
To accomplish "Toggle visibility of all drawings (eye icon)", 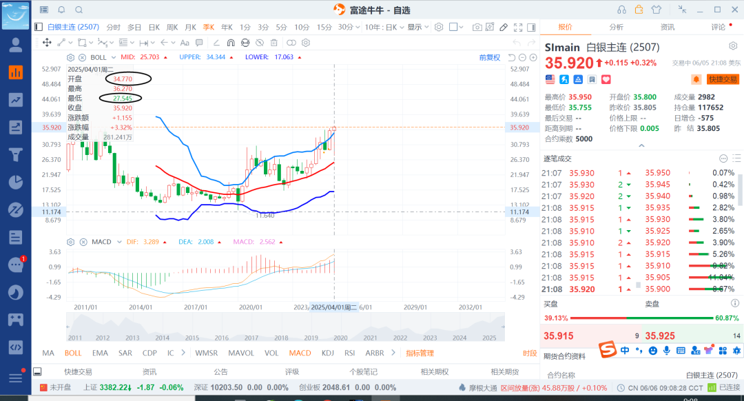I will point(260,43).
